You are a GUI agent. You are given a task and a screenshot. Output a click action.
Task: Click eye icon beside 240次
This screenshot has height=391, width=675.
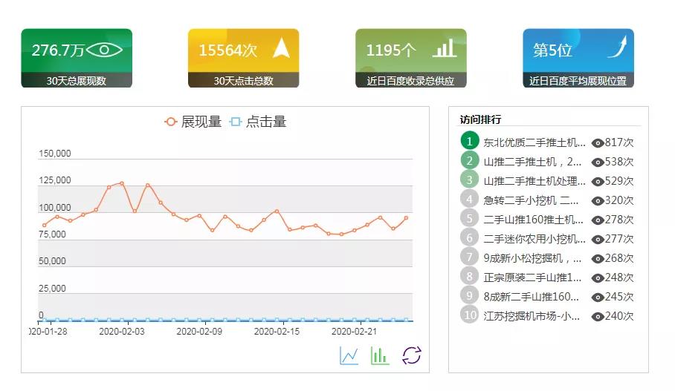pos(598,317)
